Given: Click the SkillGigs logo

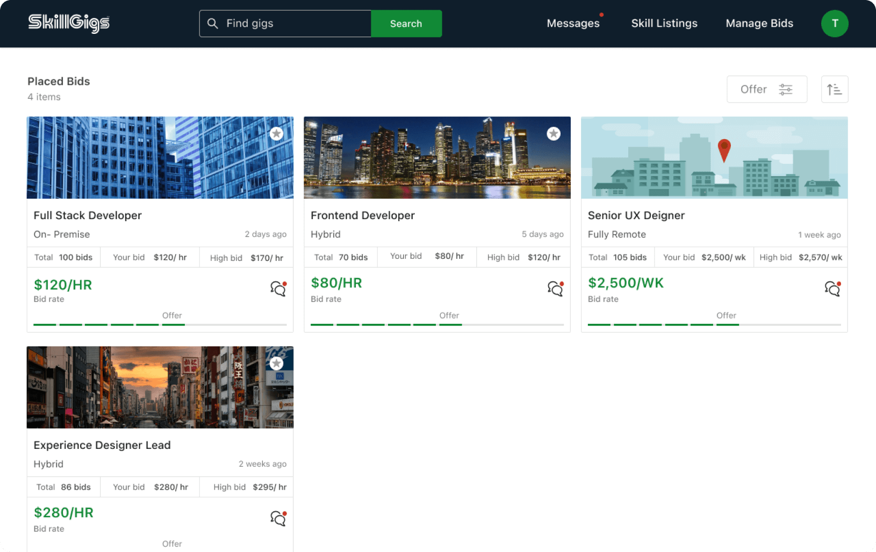Looking at the screenshot, I should click(x=69, y=23).
